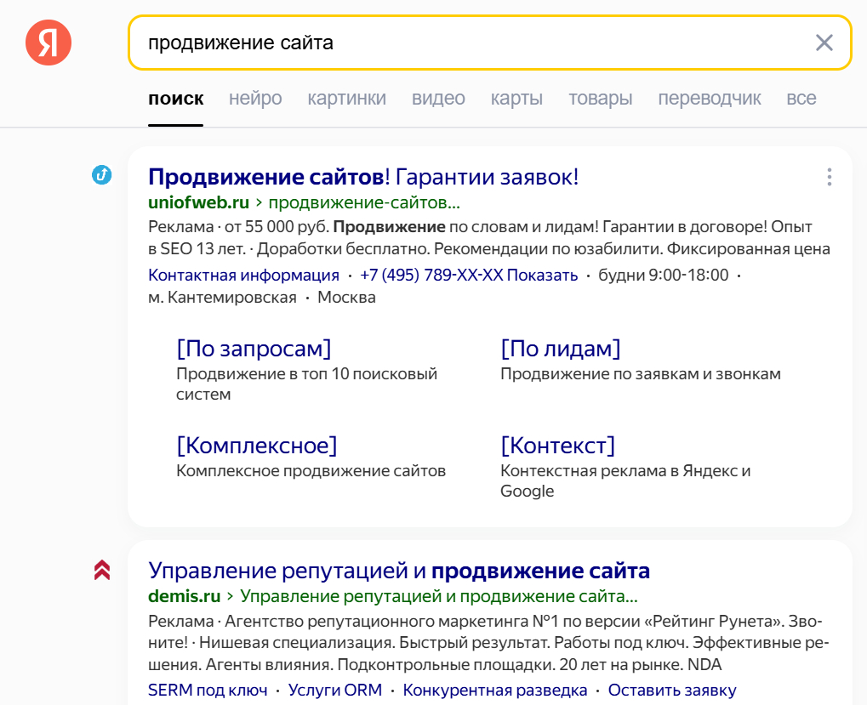Open 'Продвижение сайтов! Гарантии заявок!' result title

(x=363, y=177)
